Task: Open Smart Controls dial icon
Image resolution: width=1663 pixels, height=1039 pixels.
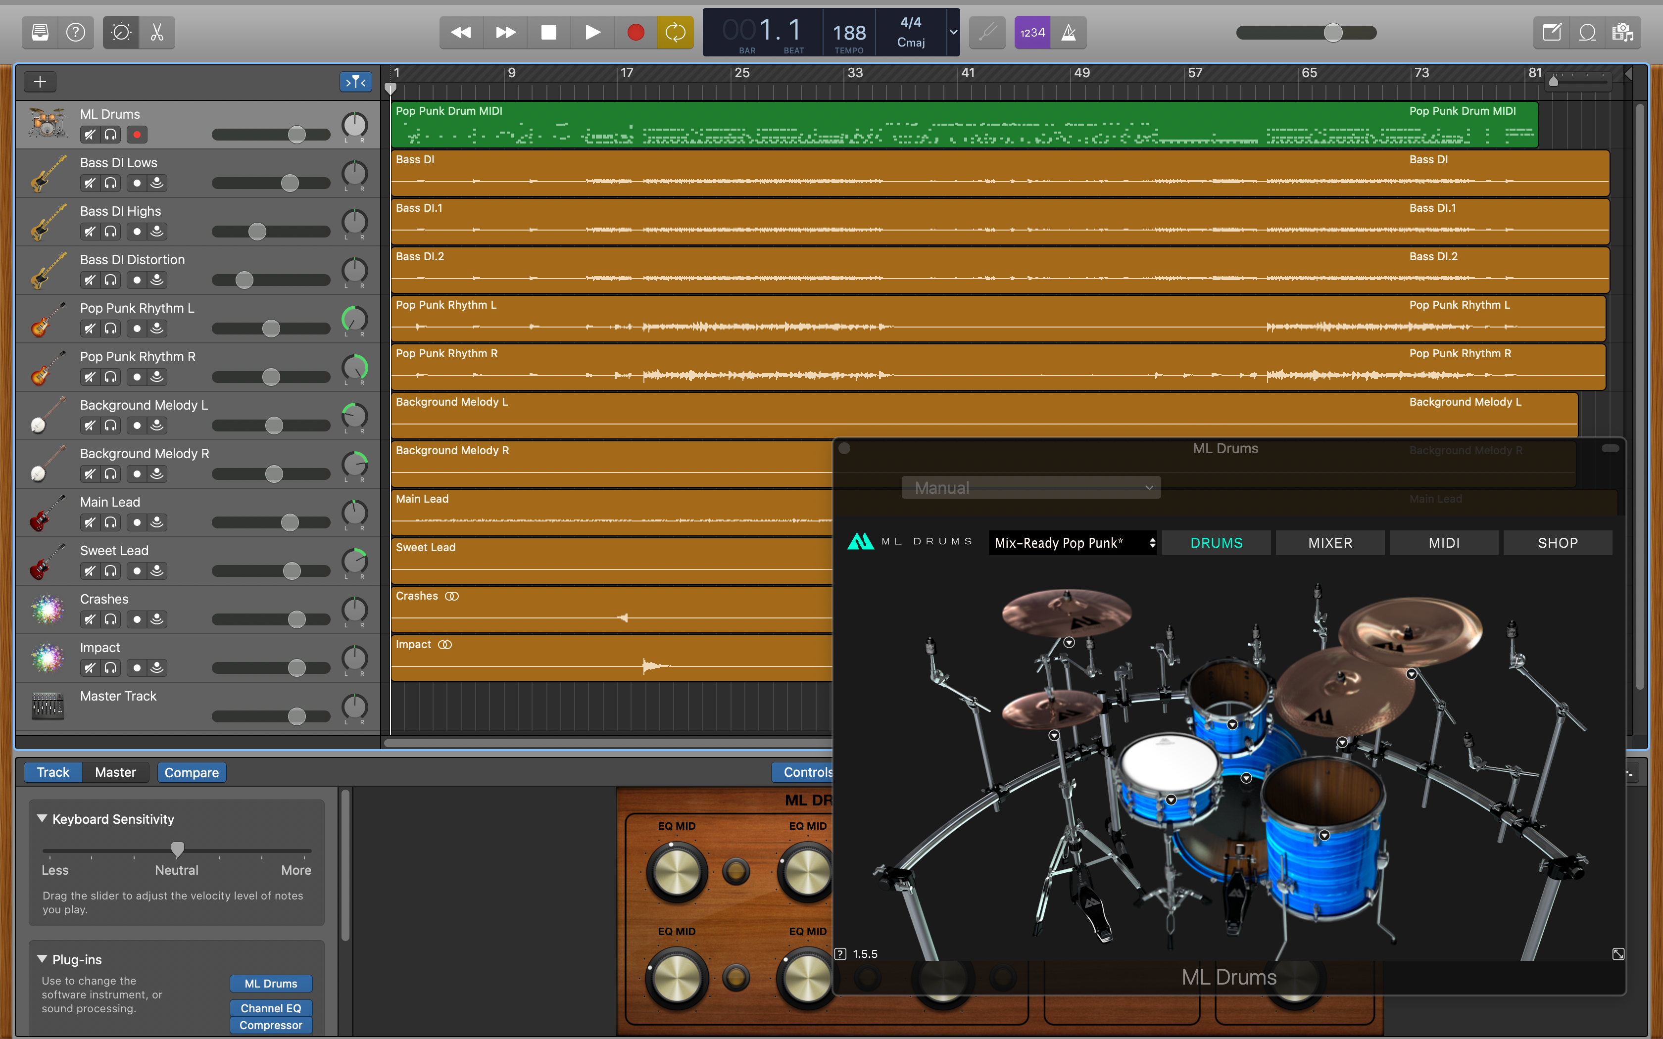Action: 121,32
